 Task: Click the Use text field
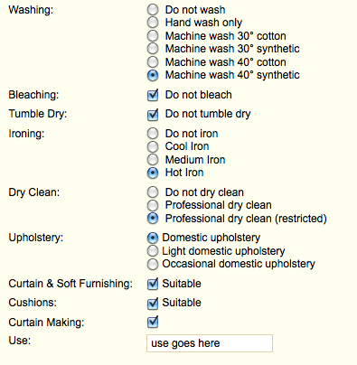coord(210,343)
